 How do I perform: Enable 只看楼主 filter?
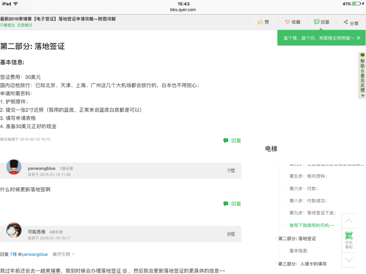click(x=8, y=25)
